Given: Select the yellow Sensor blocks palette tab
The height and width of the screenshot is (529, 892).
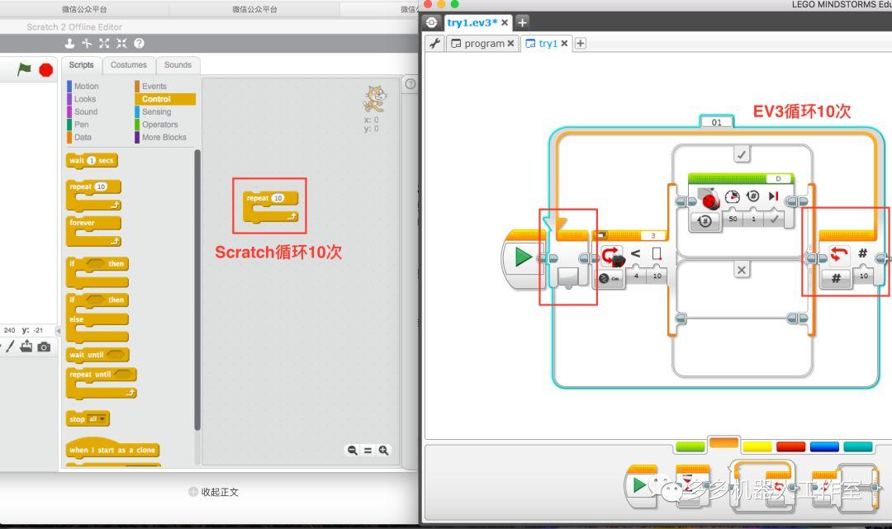Looking at the screenshot, I should 757,446.
